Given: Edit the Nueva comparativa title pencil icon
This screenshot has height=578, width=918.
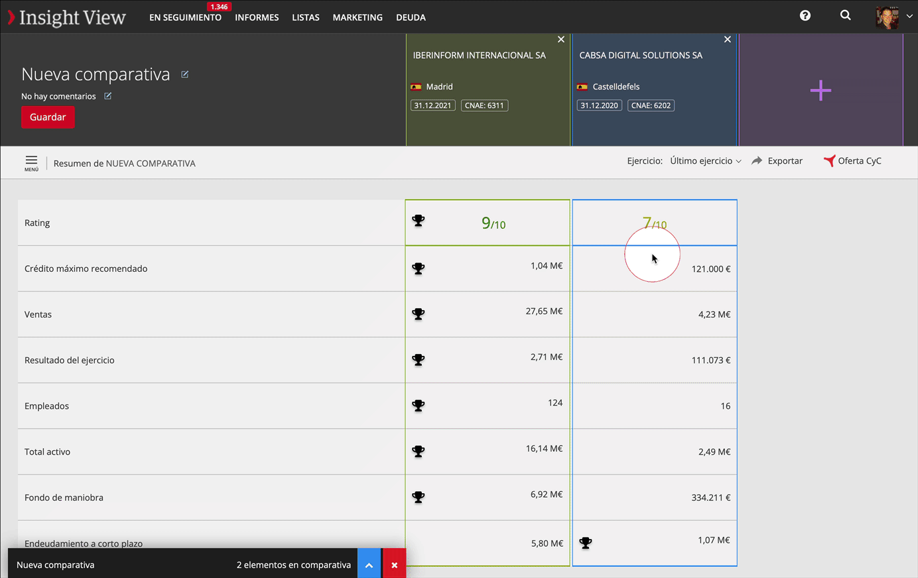Looking at the screenshot, I should (x=185, y=74).
